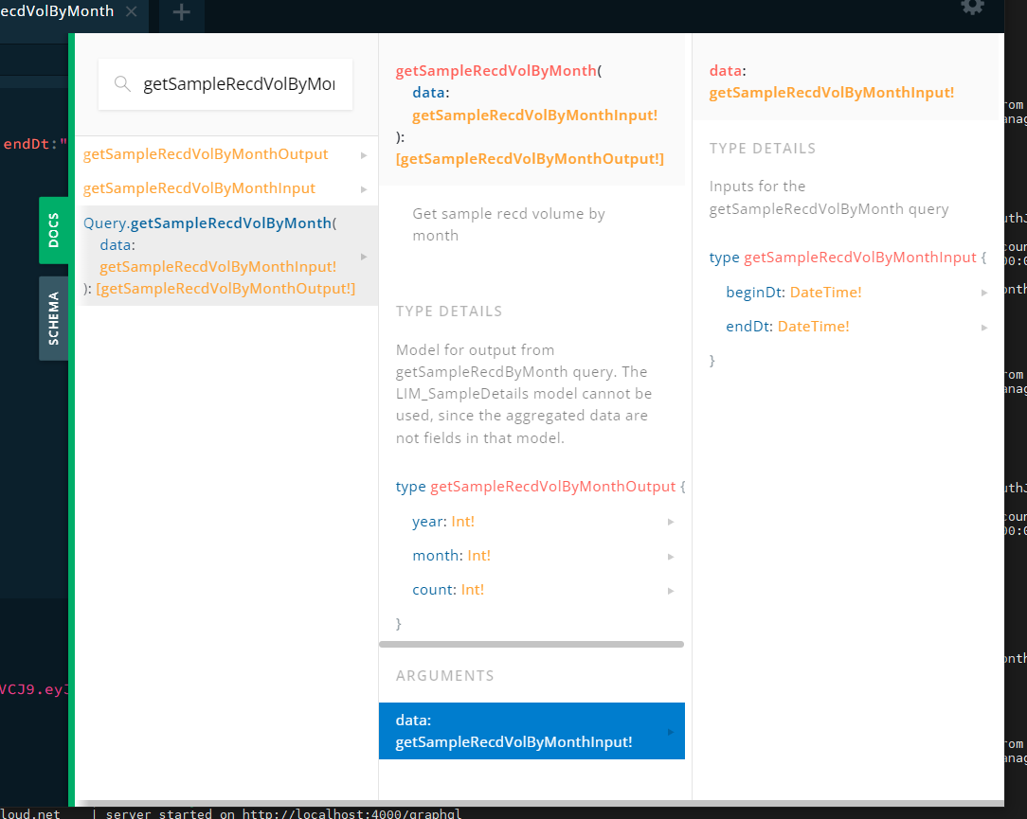Expand arrow beside getSampleRecdVolByMonthOutput result
Viewport: 1027px width, 819px height.
pos(364,154)
